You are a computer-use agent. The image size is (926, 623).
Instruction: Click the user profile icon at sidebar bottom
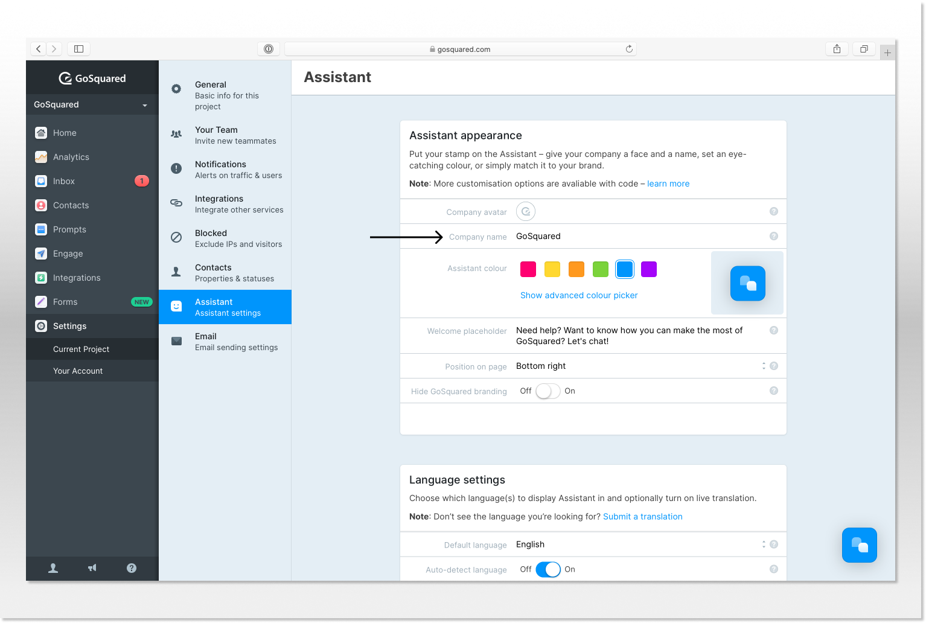pyautogui.click(x=53, y=568)
